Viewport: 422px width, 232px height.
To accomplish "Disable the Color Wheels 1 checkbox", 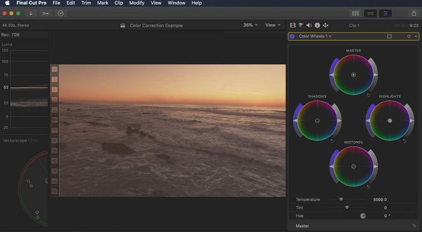I will pyautogui.click(x=292, y=36).
